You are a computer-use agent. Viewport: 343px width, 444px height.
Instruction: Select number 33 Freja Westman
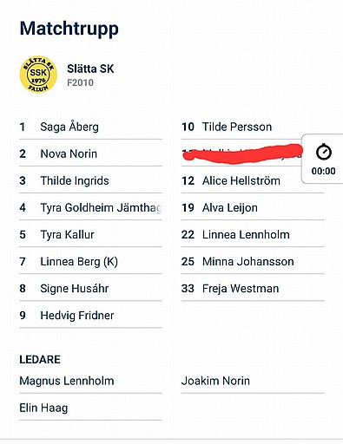(x=253, y=289)
